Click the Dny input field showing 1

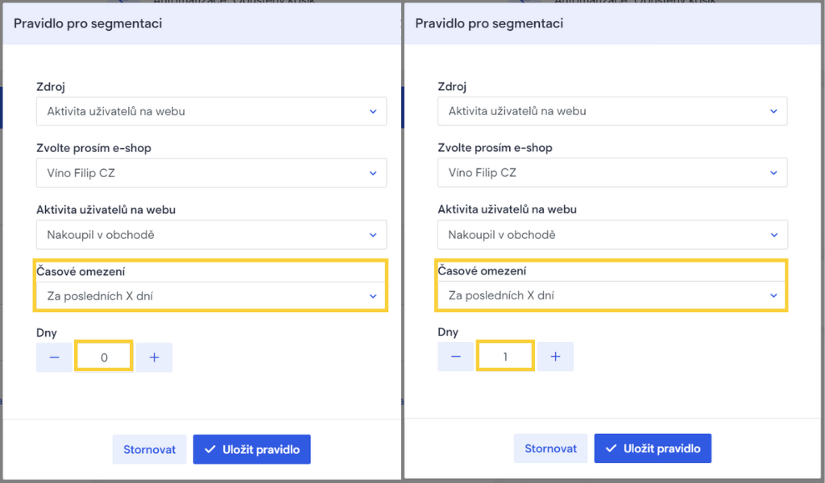505,357
